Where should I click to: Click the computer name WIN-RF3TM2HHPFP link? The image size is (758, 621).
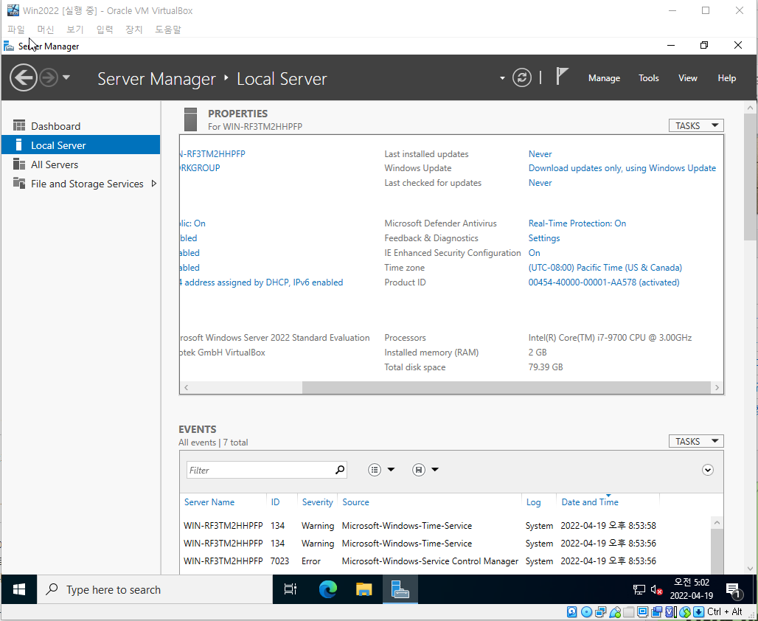point(212,154)
